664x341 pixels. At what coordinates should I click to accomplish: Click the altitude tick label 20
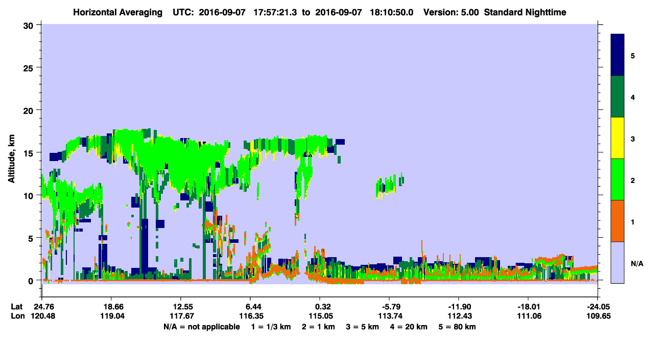[x=30, y=110]
